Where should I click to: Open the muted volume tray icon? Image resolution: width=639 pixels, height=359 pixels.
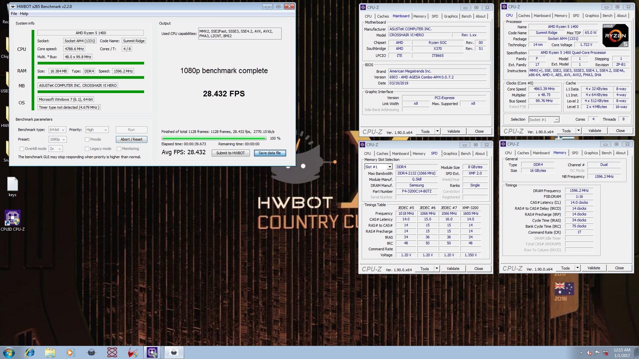[589, 353]
